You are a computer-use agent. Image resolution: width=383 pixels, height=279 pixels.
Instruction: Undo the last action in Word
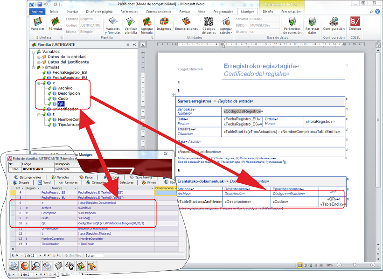(x=46, y=4)
